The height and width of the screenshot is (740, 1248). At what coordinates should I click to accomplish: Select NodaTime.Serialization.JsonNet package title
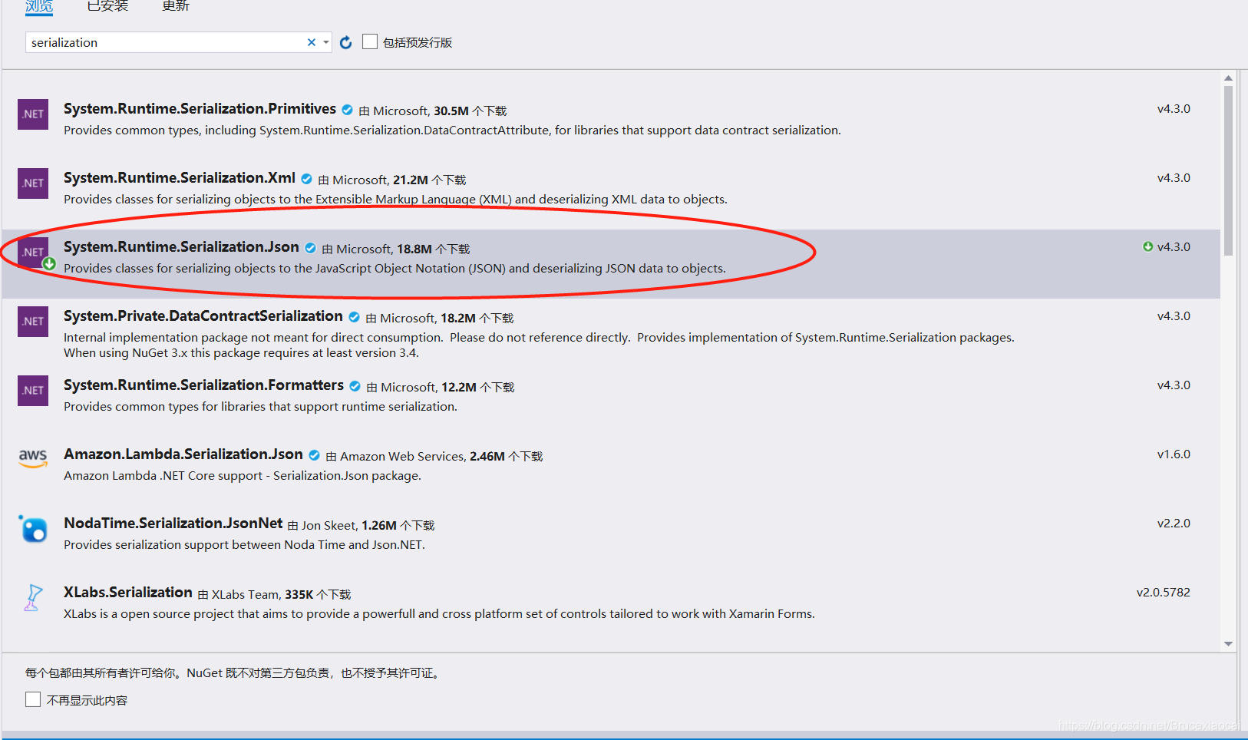click(x=173, y=524)
